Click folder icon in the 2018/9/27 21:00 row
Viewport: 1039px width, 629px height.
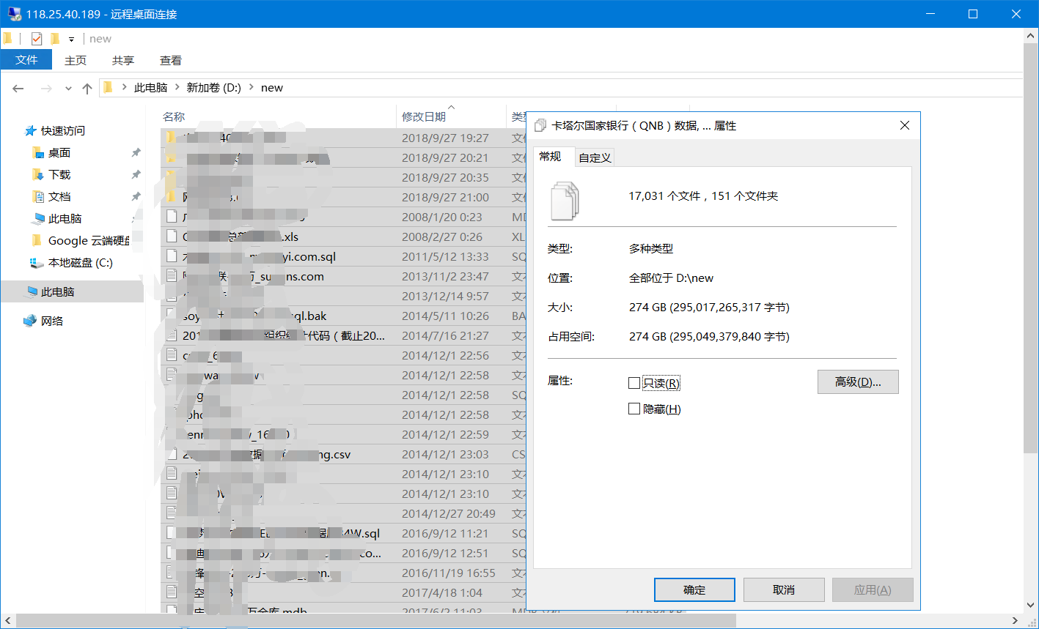pyautogui.click(x=172, y=197)
